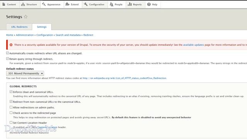Open the Configuration wrench icon

pos(86,4)
